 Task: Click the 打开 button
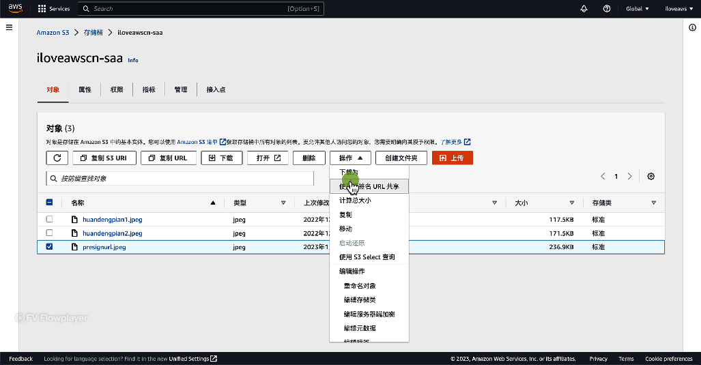click(268, 158)
